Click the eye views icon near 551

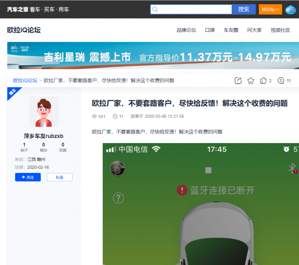tap(94, 116)
